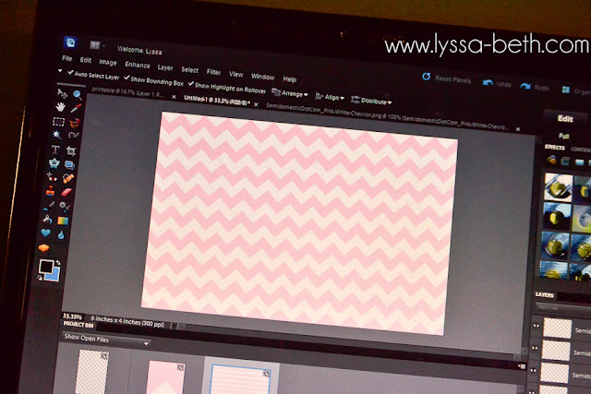Hide the topmost layer via eye icon
This screenshot has height=394, width=591.
click(536, 326)
